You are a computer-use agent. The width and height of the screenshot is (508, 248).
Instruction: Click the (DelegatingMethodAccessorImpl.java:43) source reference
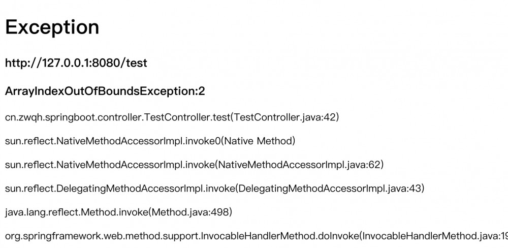(329, 189)
